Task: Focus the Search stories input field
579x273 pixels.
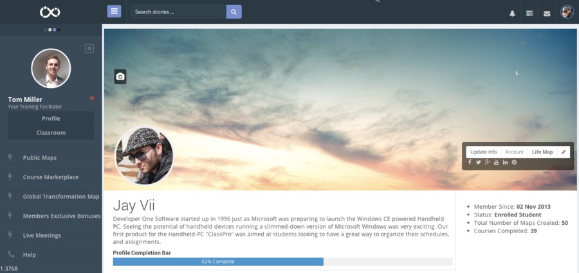Action: pos(178,12)
